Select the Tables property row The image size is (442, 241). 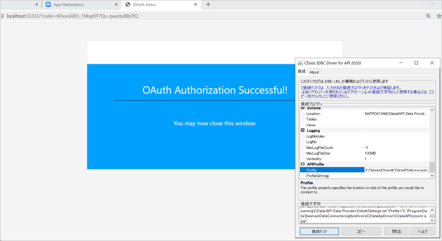point(365,119)
